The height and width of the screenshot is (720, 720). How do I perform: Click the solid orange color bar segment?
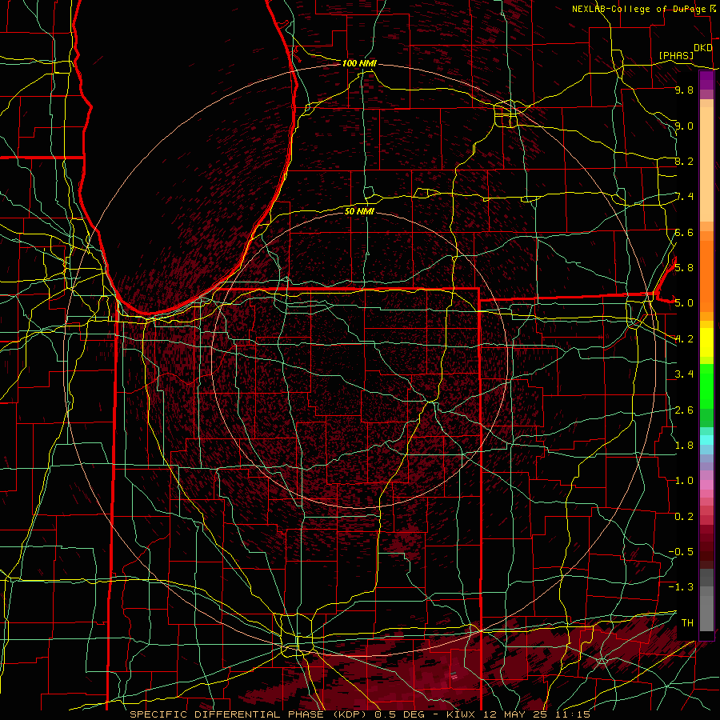706,275
